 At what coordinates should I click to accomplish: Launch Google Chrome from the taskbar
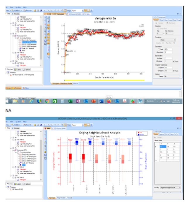[47, 101]
